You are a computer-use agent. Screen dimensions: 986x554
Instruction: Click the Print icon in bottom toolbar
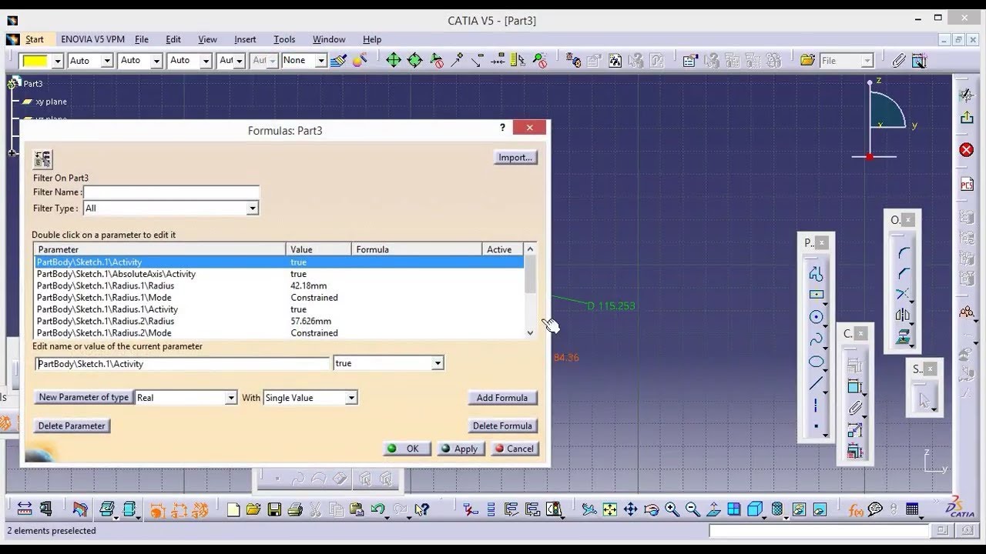click(x=294, y=509)
